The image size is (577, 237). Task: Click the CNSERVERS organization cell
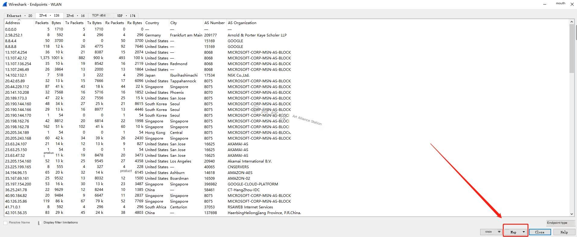[238, 167]
